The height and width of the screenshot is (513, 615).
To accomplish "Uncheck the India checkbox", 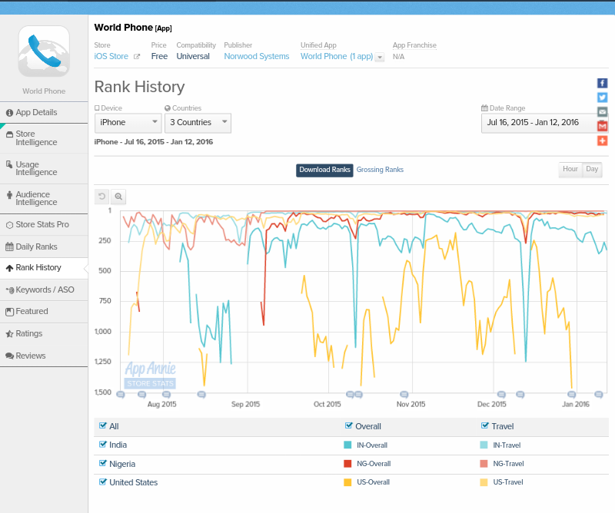I will [103, 445].
